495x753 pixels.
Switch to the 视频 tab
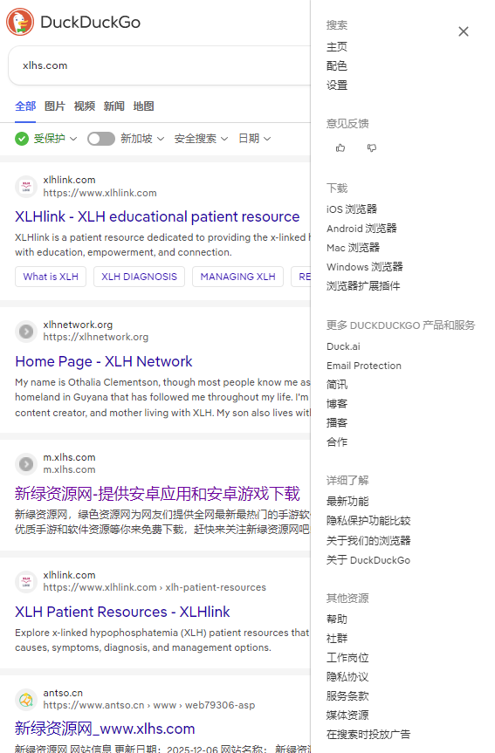(x=85, y=106)
